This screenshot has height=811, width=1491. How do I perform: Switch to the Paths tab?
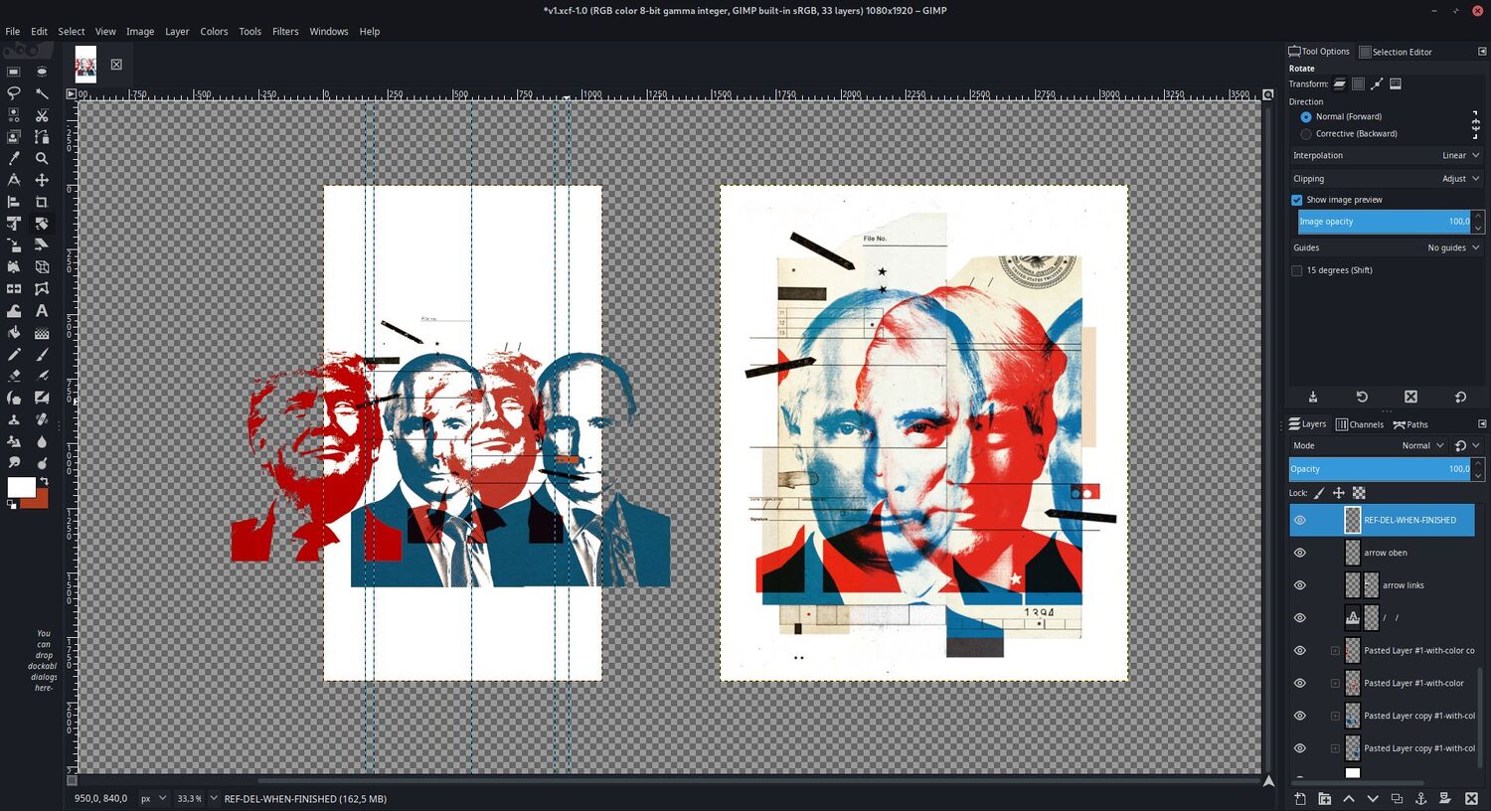point(1410,424)
